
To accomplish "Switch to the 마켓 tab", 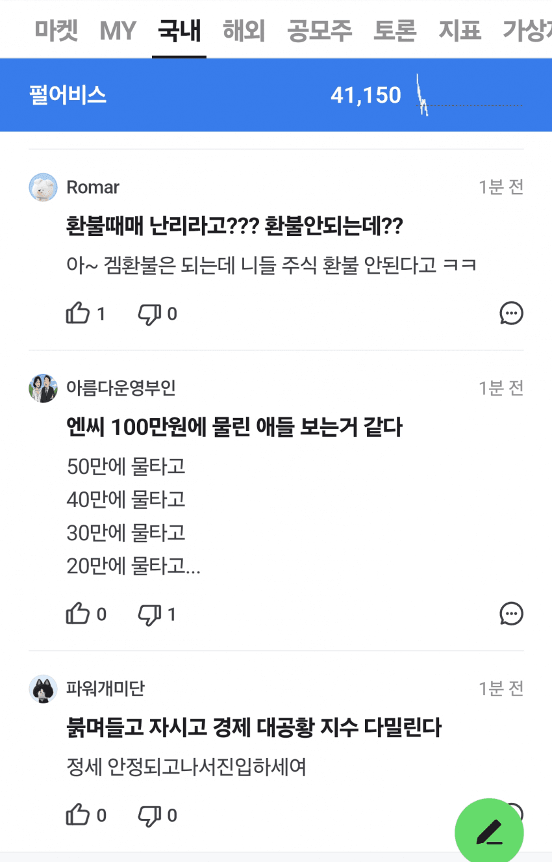I will (56, 31).
